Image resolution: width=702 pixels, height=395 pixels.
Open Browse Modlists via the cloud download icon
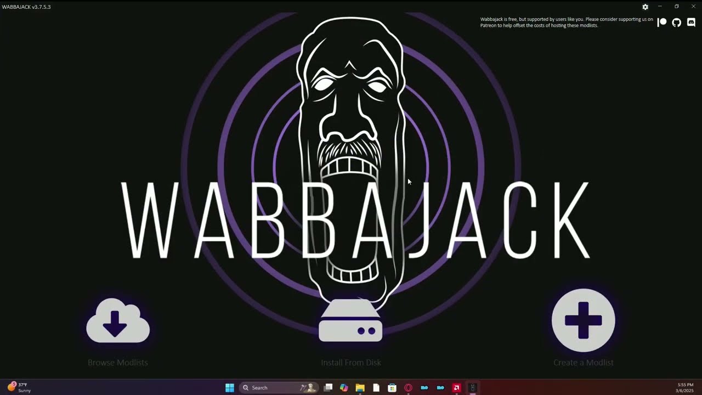(118, 321)
